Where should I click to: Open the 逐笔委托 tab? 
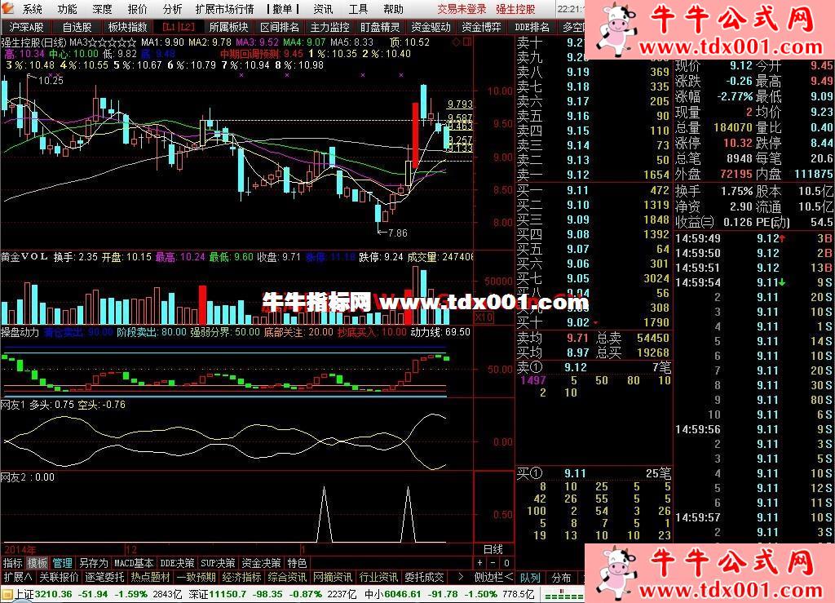[x=105, y=577]
